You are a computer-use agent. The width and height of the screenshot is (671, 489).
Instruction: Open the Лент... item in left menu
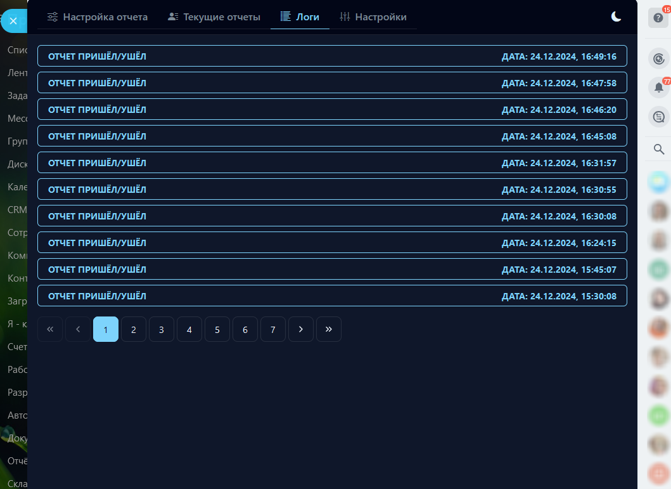[17, 73]
